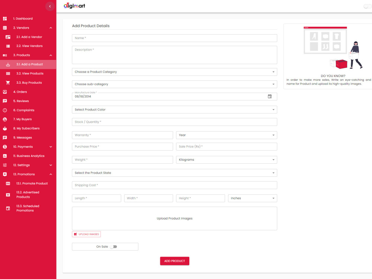This screenshot has width=372, height=279.
Task: Click the Stock / Quantity field
Action: 174,122
